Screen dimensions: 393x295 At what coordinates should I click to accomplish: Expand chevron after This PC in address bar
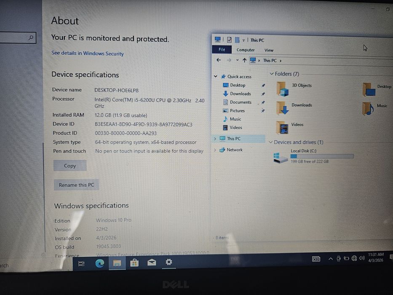[281, 61]
